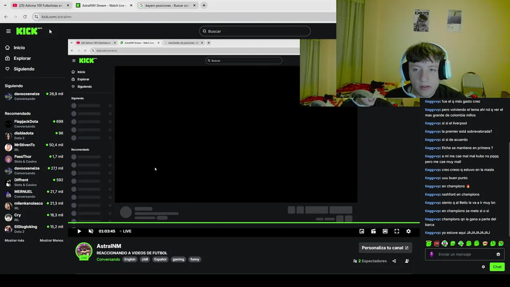
Task: Go back in browser history
Action: pyautogui.click(x=6, y=17)
